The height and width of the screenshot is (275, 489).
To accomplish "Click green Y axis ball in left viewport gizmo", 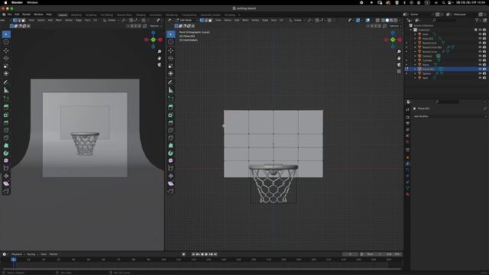I will (153, 40).
